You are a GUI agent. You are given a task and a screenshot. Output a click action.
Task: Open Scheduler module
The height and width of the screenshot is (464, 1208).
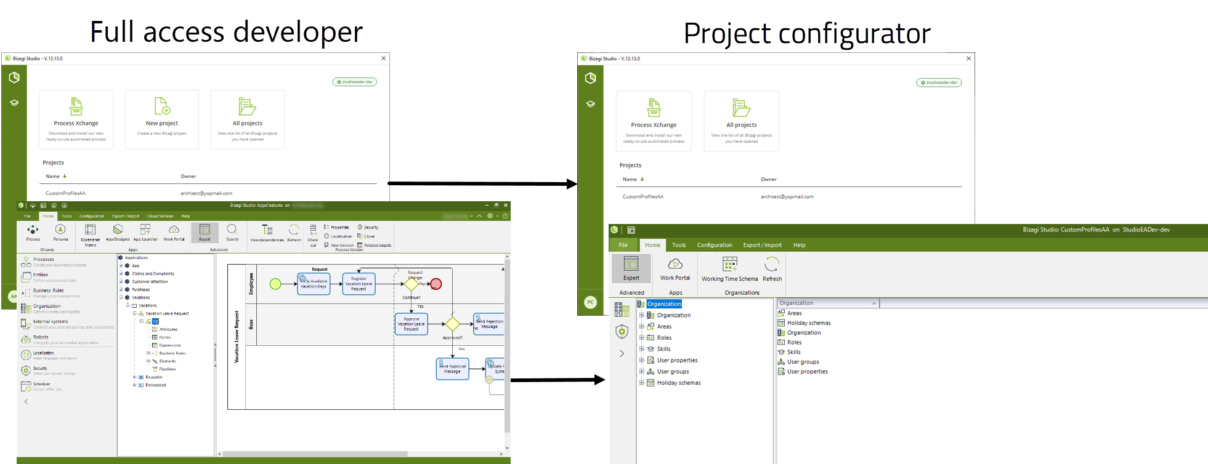pos(42,386)
